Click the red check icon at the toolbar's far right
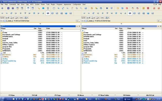This screenshot has width=162, height=101. (159, 8)
